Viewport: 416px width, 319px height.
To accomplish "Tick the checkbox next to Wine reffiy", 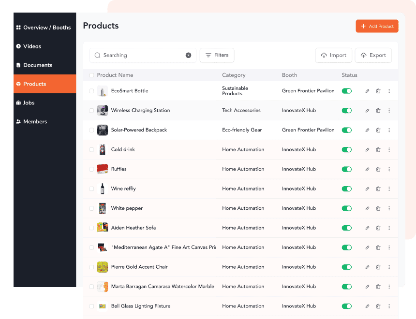I will 92,189.
